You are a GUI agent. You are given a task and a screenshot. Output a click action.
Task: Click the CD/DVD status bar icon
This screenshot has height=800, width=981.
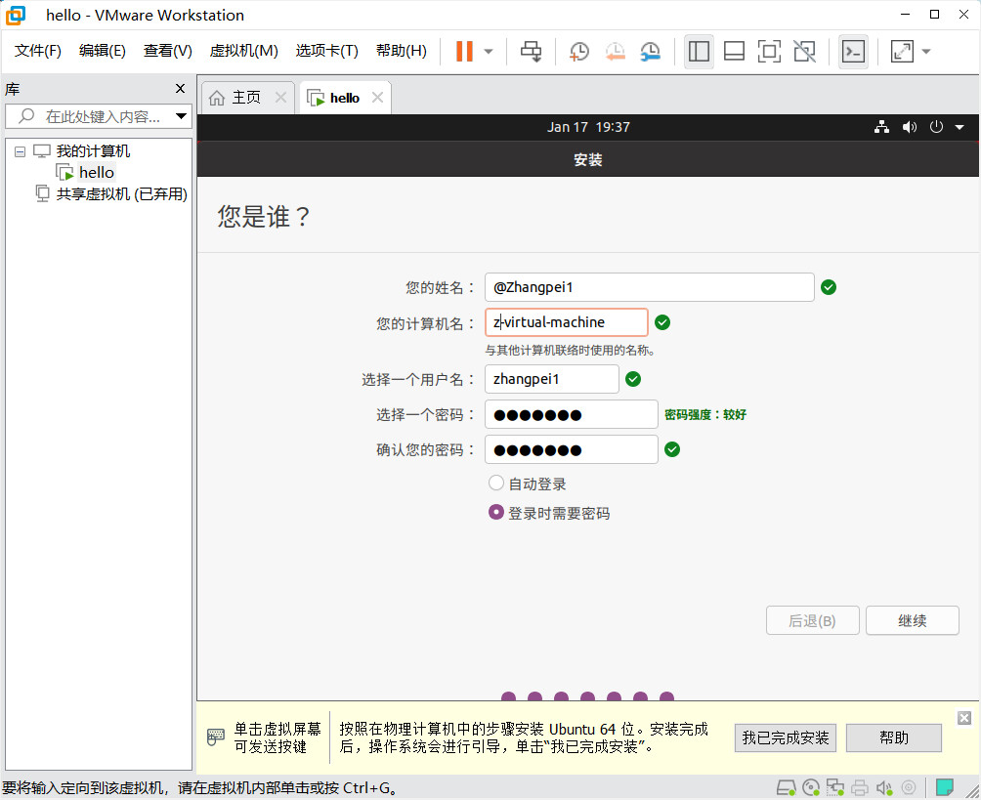811,787
